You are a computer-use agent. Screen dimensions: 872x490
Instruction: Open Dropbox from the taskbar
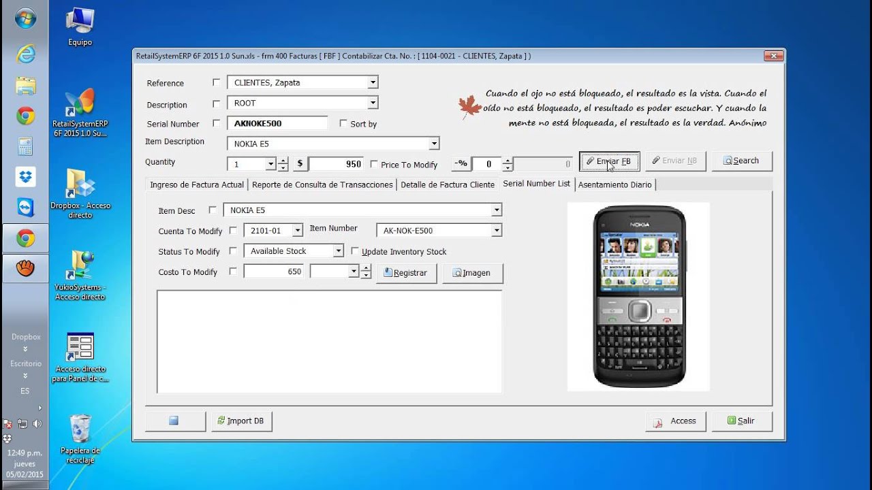pyautogui.click(x=25, y=177)
